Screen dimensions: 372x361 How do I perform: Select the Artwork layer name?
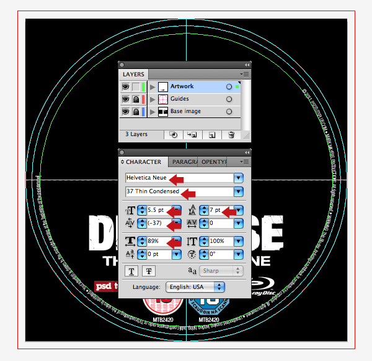pyautogui.click(x=182, y=86)
